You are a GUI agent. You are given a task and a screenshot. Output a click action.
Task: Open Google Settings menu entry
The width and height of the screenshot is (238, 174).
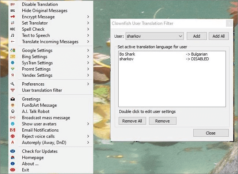[51, 50]
